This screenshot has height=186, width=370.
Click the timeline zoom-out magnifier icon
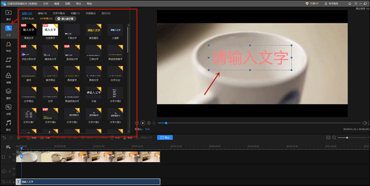334,138
